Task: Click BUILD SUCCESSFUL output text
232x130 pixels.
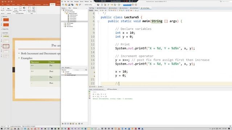Action: (x=112, y=99)
